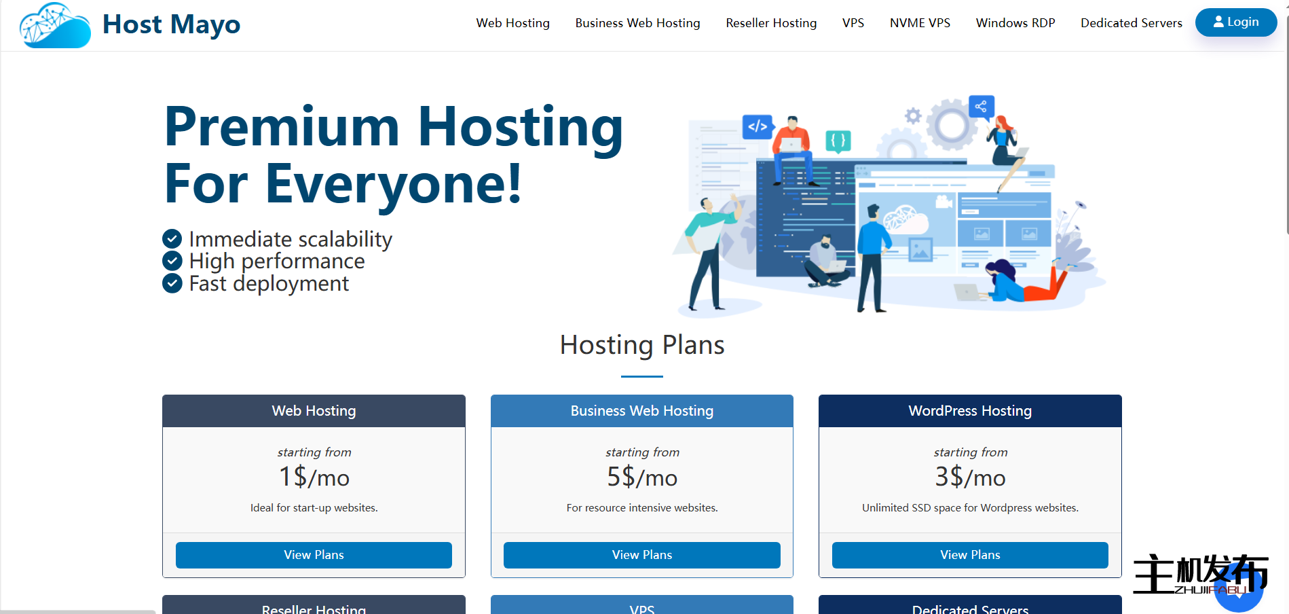Screen dimensions: 1289x614
Task: Click the checkmark icon beside Fast deployment
Action: (x=172, y=283)
